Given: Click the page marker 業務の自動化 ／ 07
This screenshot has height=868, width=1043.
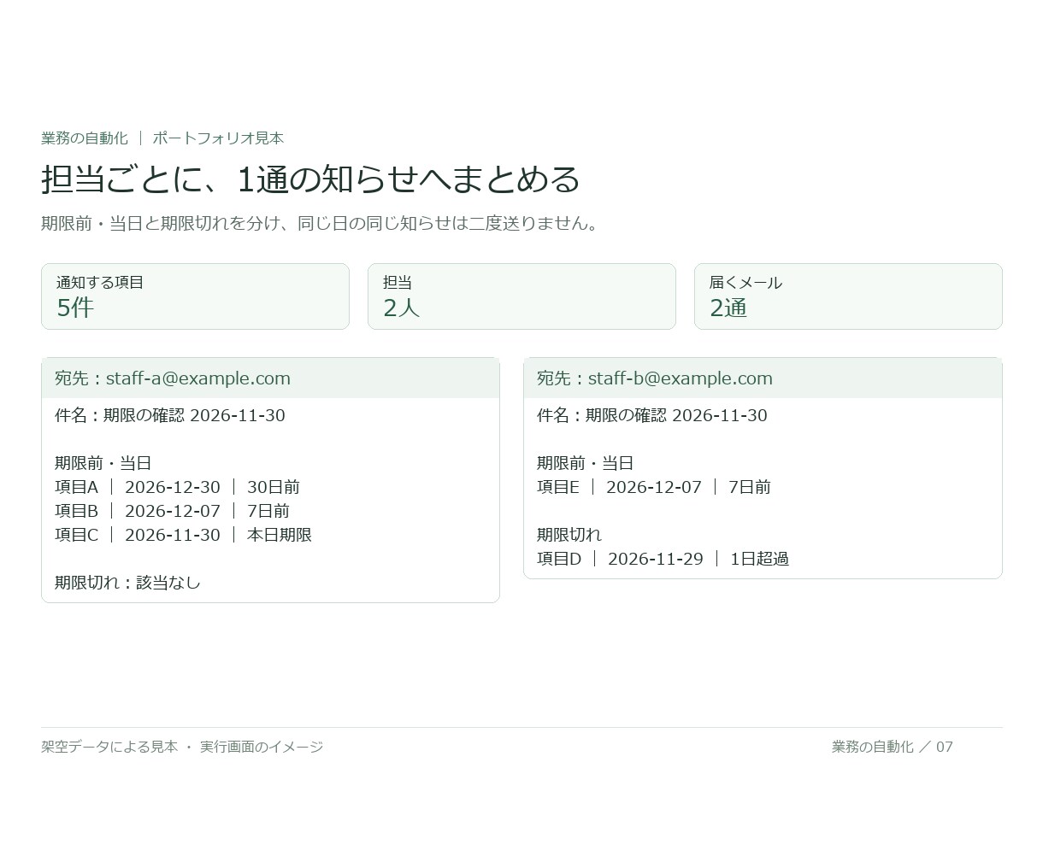Looking at the screenshot, I should pyautogui.click(x=893, y=747).
